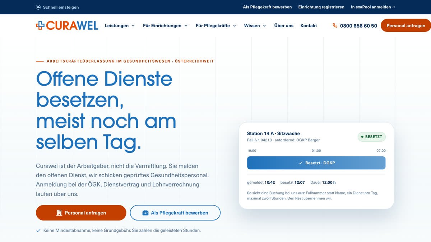This screenshot has width=431, height=242.
Task: Click the Arbeitskräfteüberlassung im Gesundheitswesen eyebrow text
Action: click(x=130, y=61)
